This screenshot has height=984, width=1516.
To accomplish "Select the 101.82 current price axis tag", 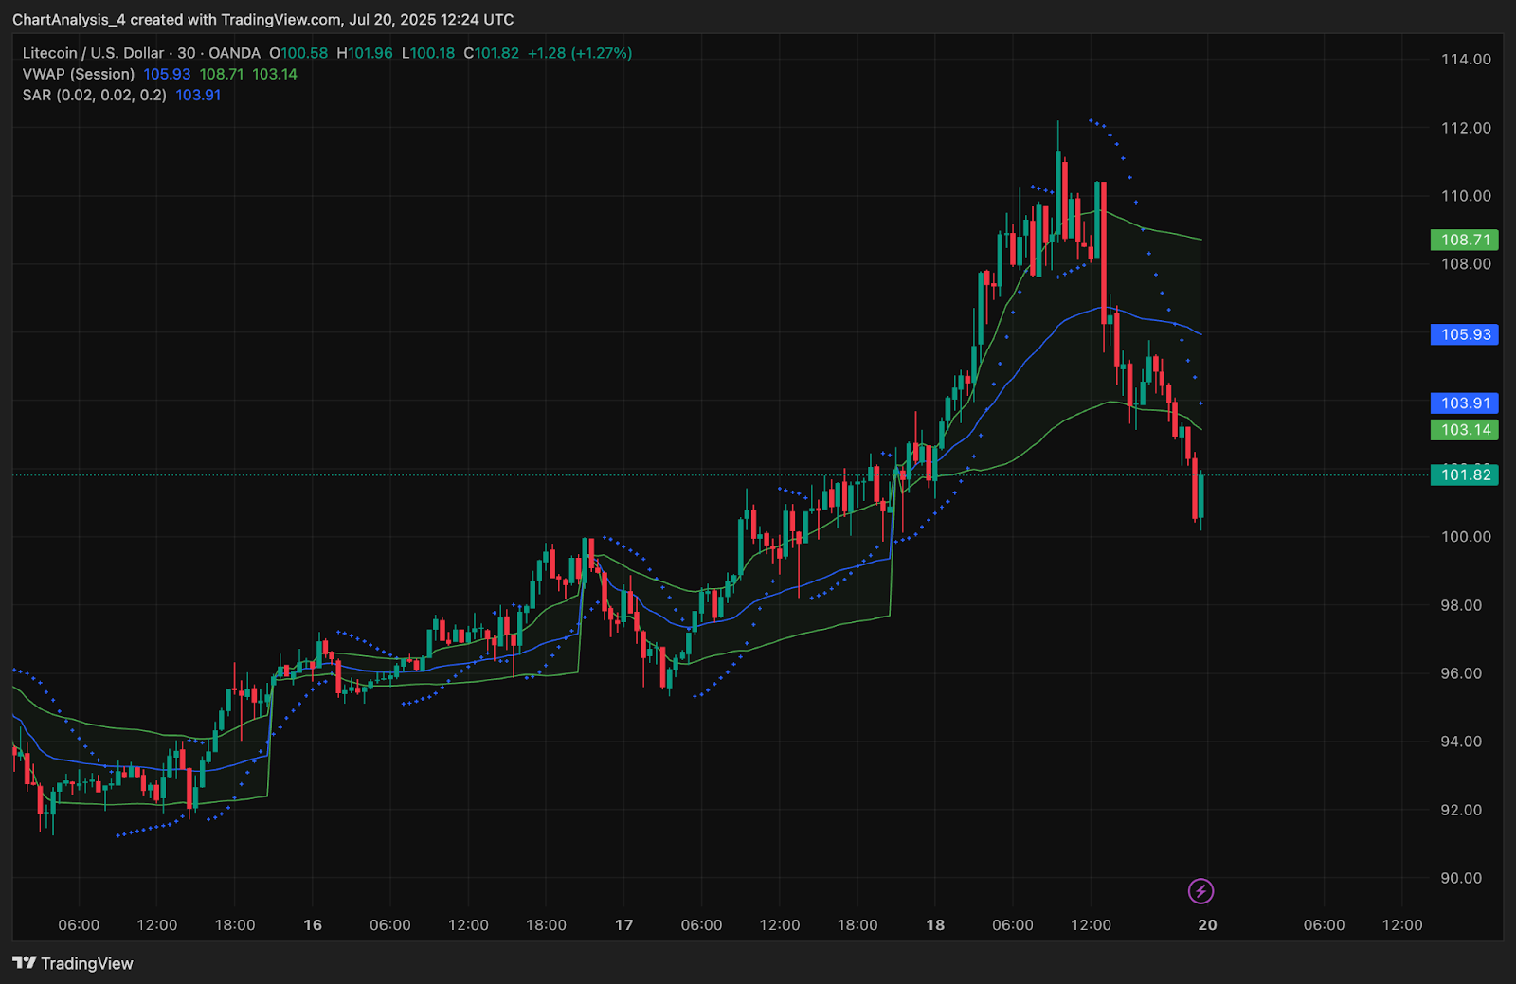I will [x=1464, y=475].
